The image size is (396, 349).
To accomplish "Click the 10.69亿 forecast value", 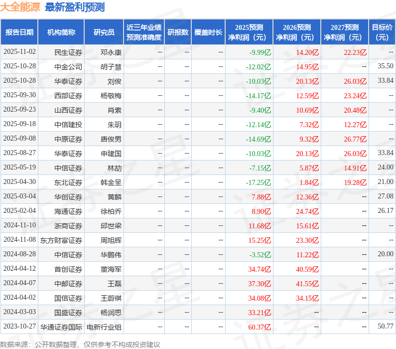I will point(307,110).
